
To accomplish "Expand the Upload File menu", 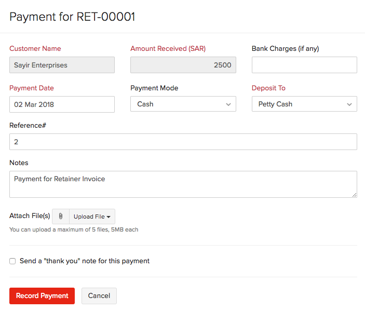I will click(92, 217).
